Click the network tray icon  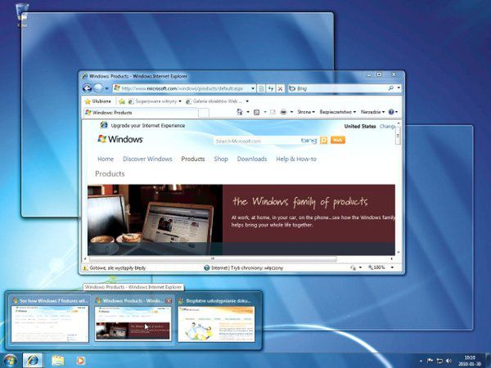439,361
